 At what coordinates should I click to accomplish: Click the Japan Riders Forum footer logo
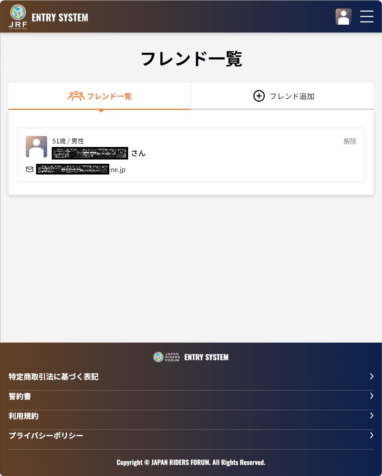click(x=166, y=357)
